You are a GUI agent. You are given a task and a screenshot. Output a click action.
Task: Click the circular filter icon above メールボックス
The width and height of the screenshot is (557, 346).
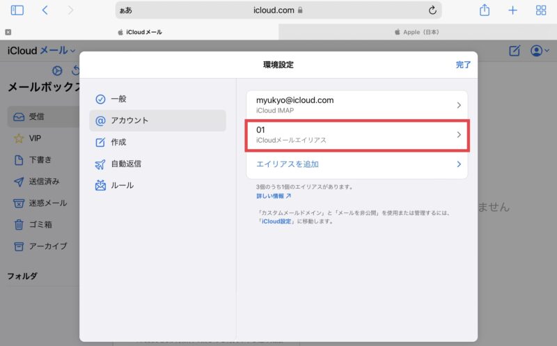tap(57, 71)
